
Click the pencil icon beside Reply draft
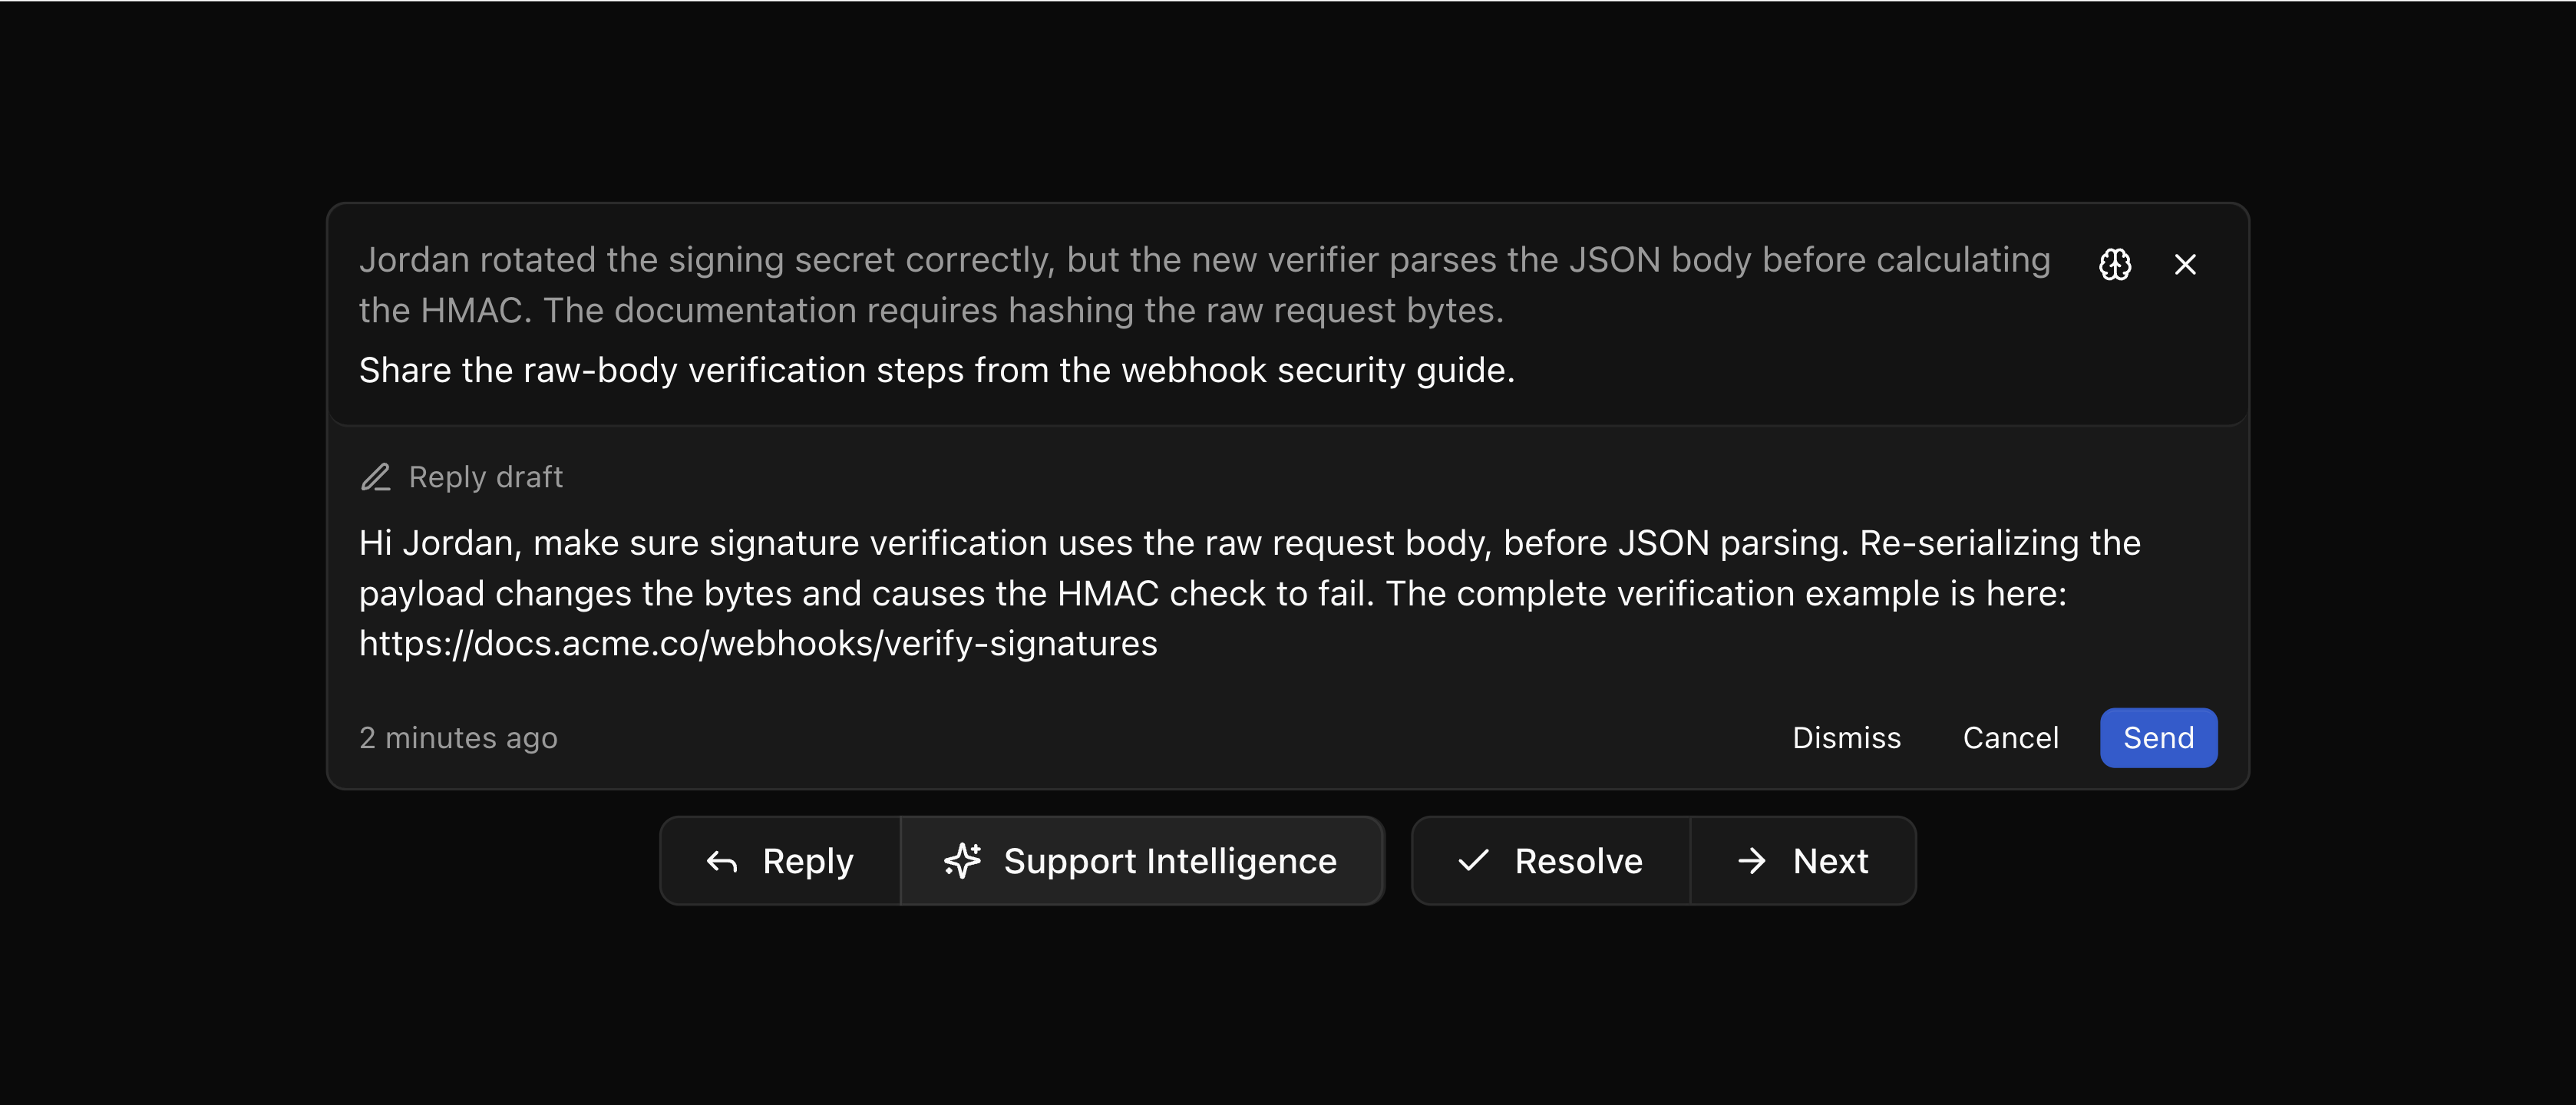[375, 477]
